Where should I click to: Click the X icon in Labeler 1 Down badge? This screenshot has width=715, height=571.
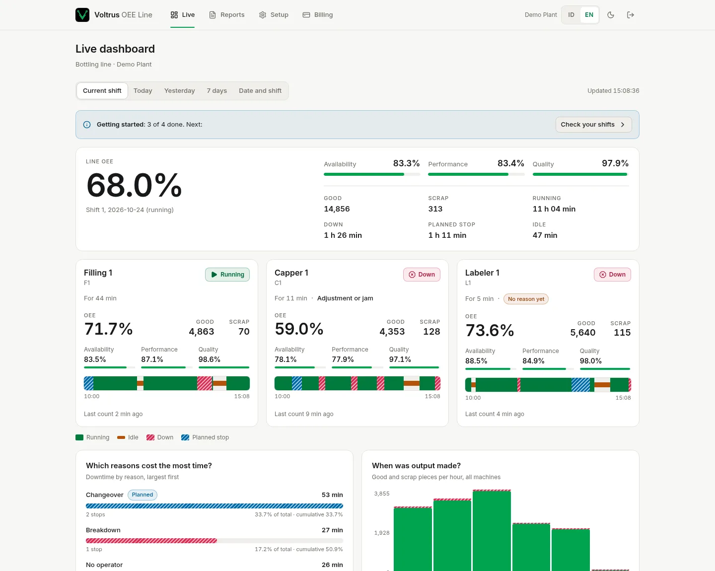pyautogui.click(x=603, y=275)
